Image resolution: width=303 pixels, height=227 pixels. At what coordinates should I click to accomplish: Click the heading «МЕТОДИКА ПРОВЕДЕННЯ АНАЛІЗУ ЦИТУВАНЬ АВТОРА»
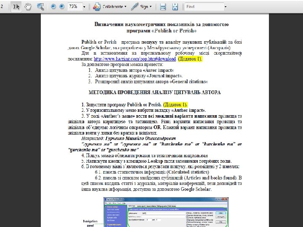154,92
